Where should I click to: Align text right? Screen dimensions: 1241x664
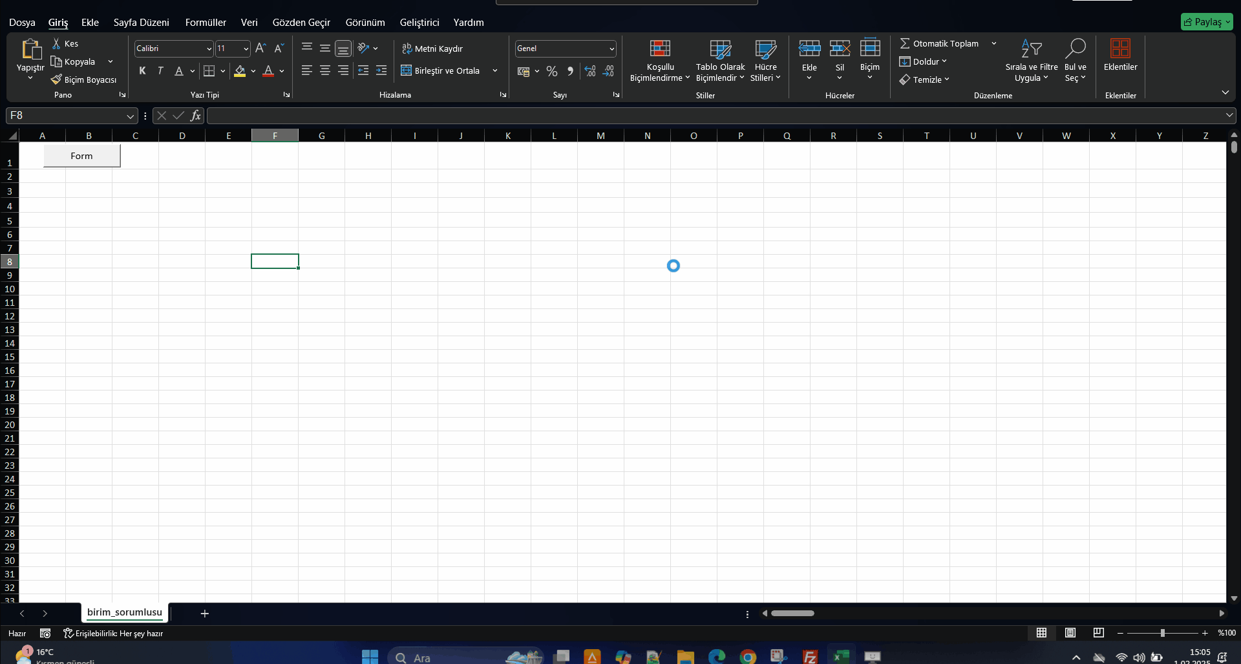pyautogui.click(x=343, y=70)
